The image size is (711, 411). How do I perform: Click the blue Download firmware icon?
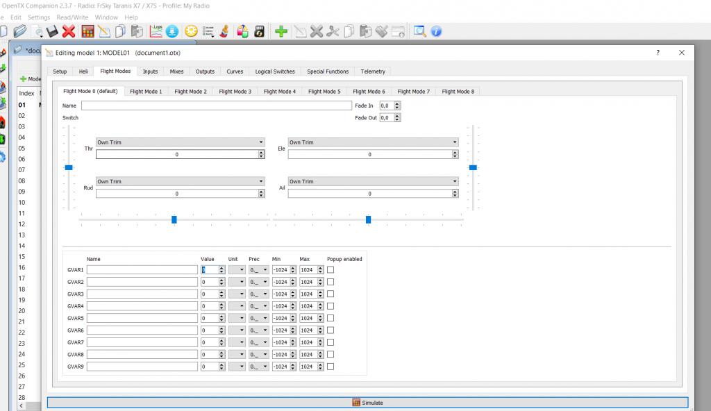pos(172,31)
